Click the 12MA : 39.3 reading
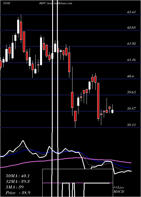The height and width of the screenshot is (197, 141). (18, 182)
